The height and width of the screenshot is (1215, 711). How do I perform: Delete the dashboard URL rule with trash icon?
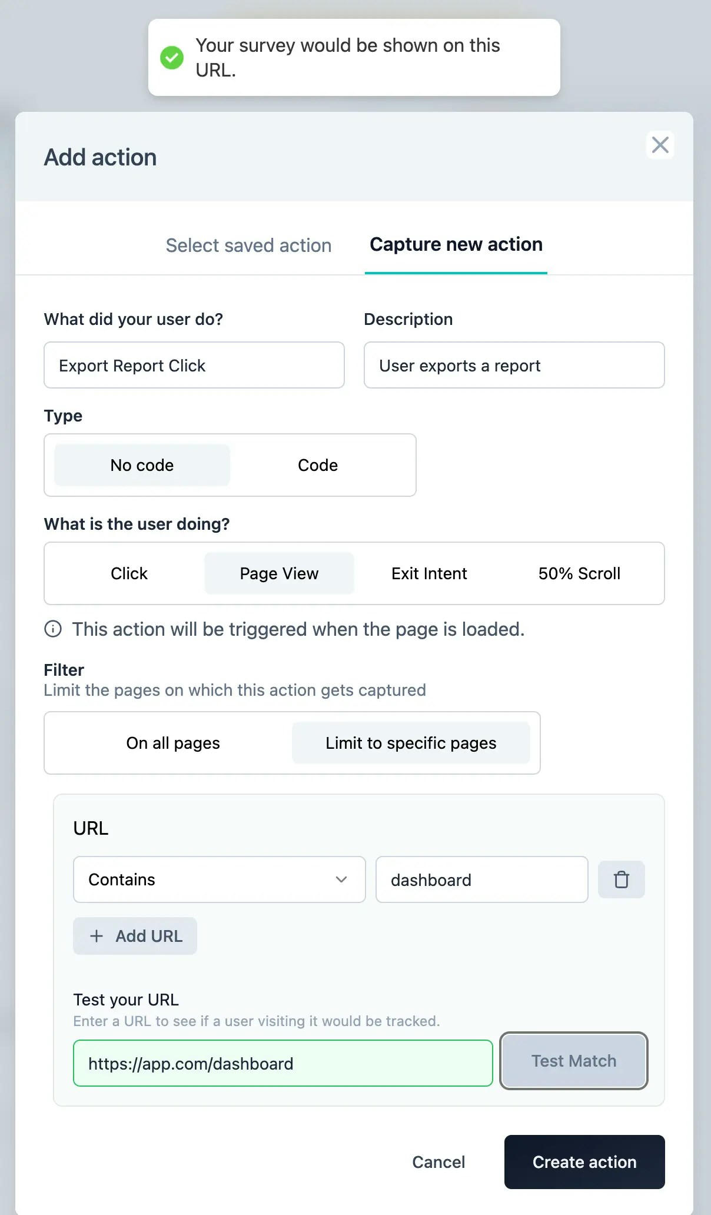coord(621,879)
